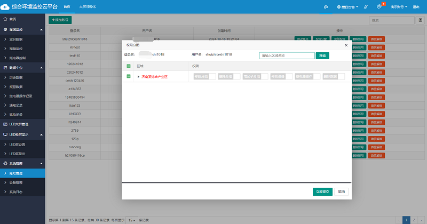
Task: Close the 权限分配 dialog with X
Action: pyautogui.click(x=346, y=45)
